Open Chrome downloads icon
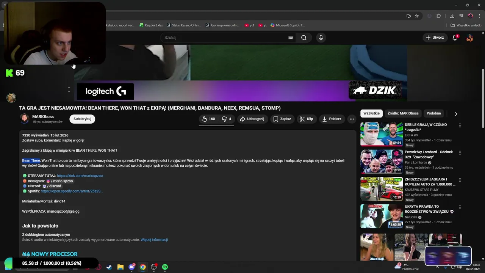Viewport: 485px width, 273px height. [452, 16]
